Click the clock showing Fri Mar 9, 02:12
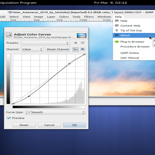This screenshot has width=155, height=155. tap(110, 3)
